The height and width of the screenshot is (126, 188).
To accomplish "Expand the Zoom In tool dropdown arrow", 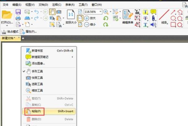I will point(110,12).
